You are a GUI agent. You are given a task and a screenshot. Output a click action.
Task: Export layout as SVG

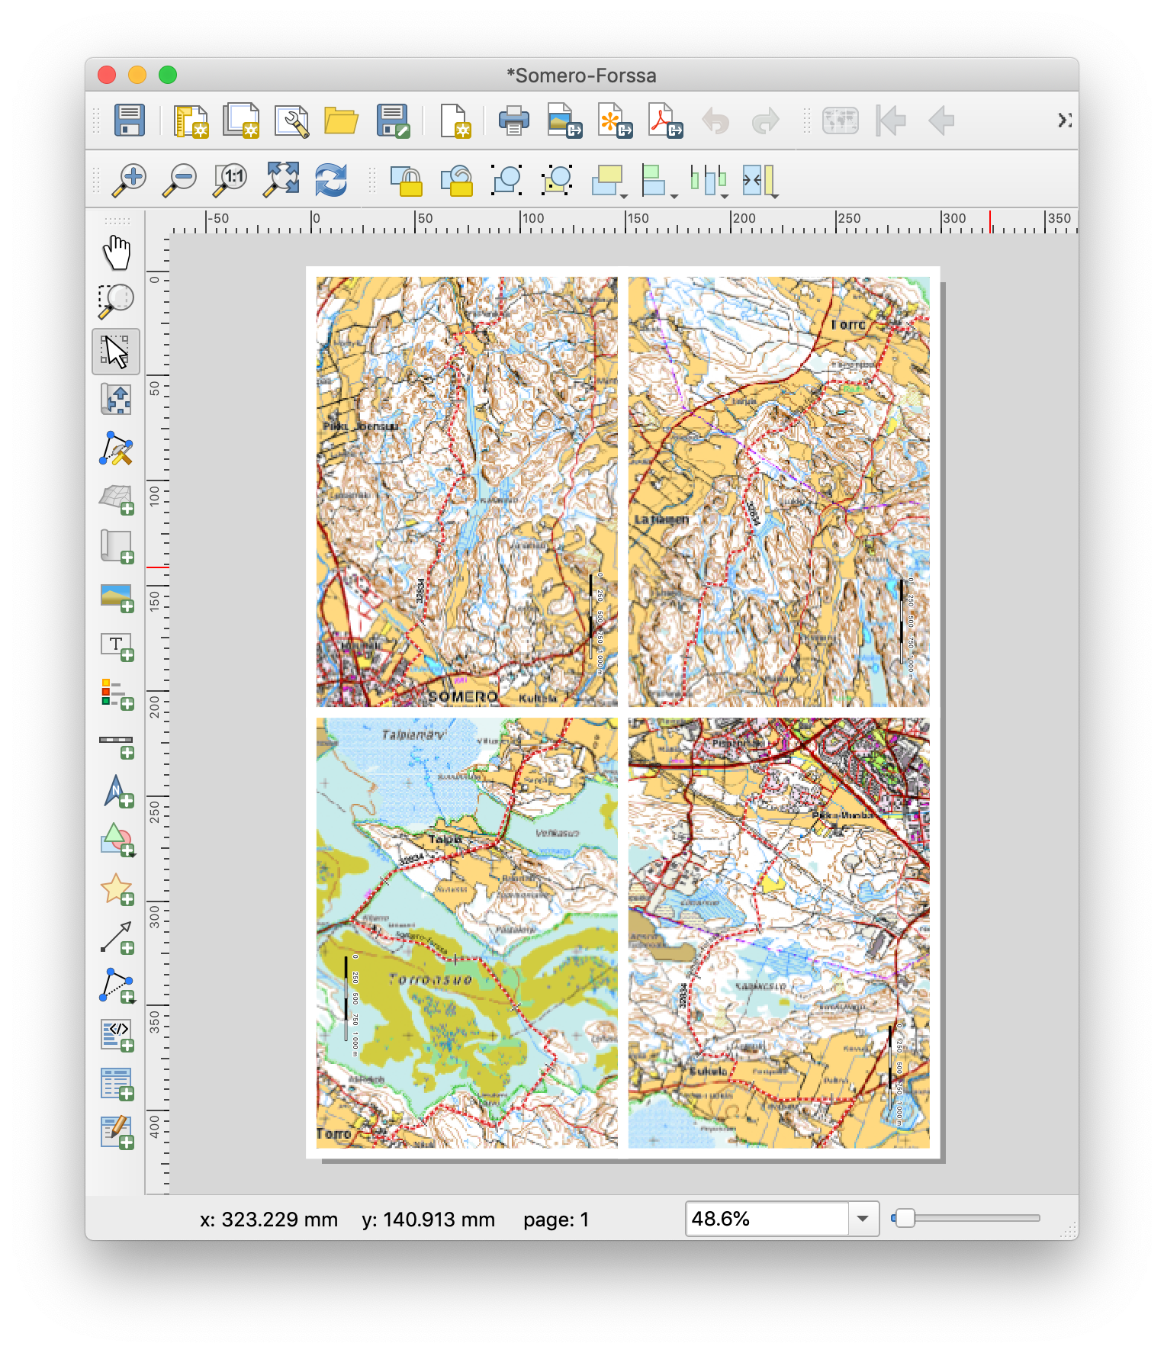(x=615, y=121)
